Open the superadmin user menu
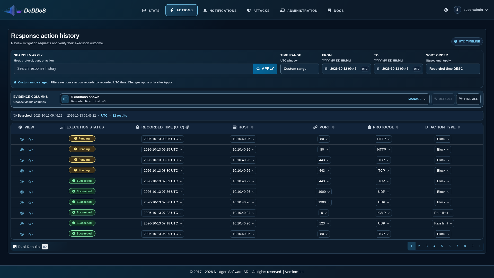 click(471, 10)
